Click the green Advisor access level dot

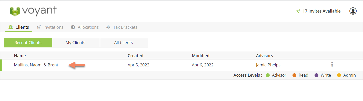point(268,75)
